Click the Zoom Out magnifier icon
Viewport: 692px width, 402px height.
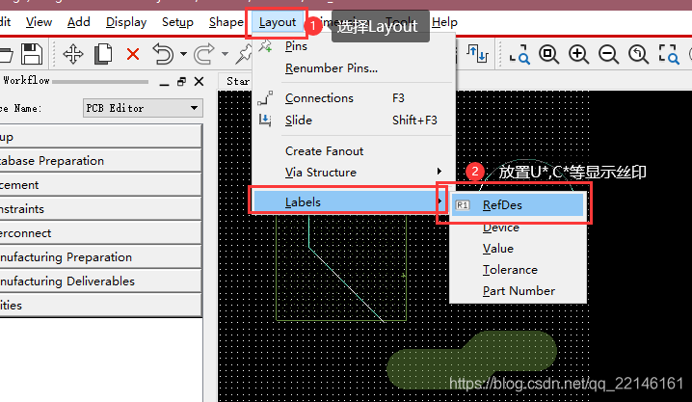(608, 55)
